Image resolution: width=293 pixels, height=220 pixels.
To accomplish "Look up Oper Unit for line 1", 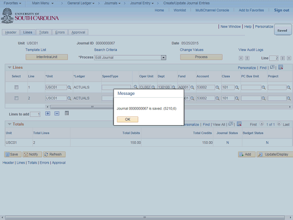I will [153, 88].
